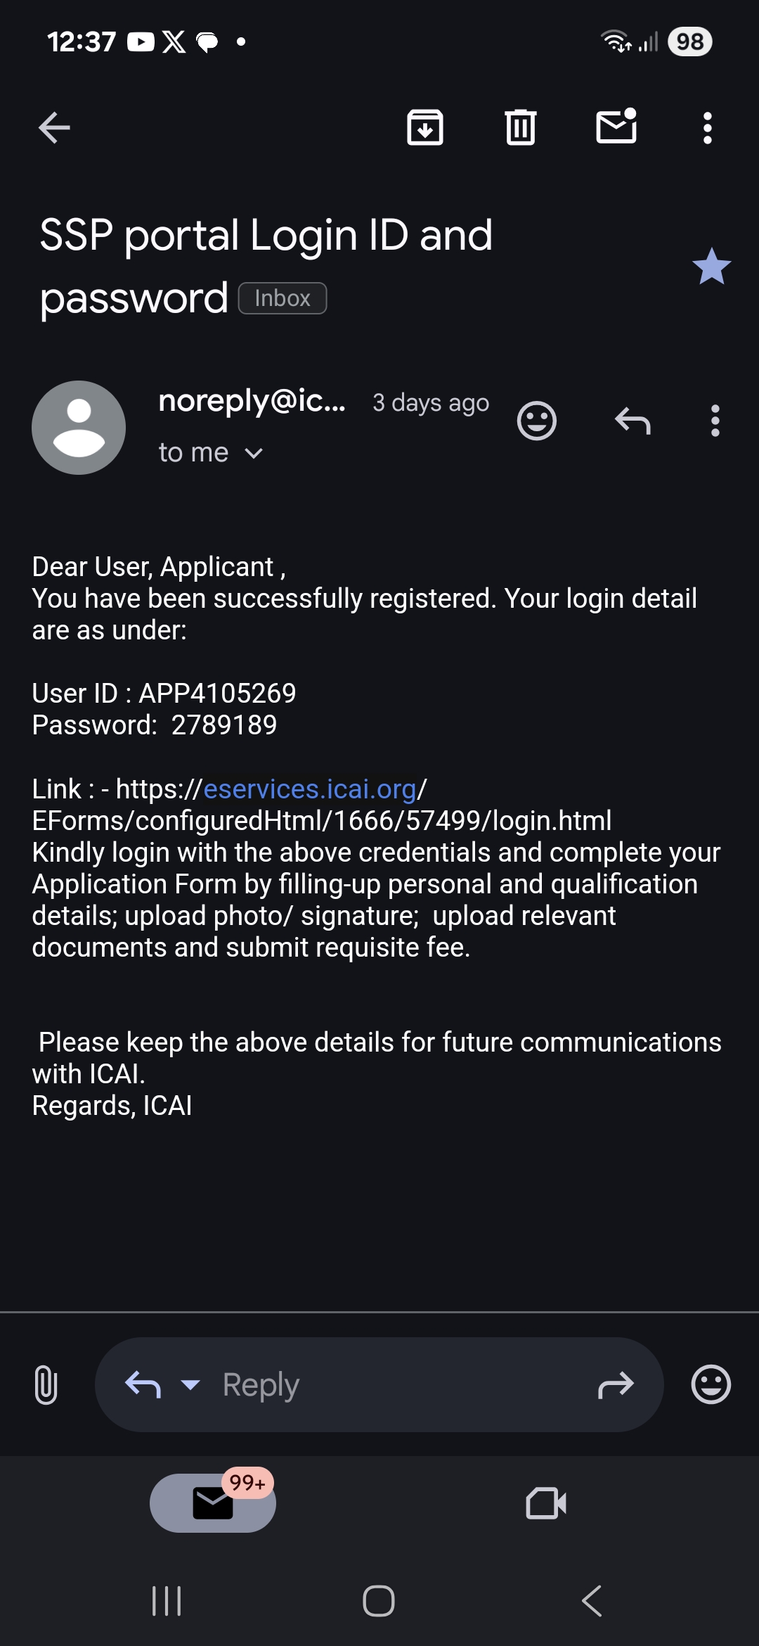Open the sender's profile avatar

coord(79,428)
